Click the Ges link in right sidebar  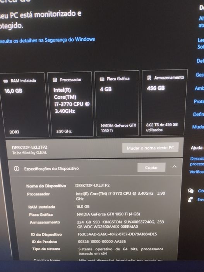click(x=200, y=75)
